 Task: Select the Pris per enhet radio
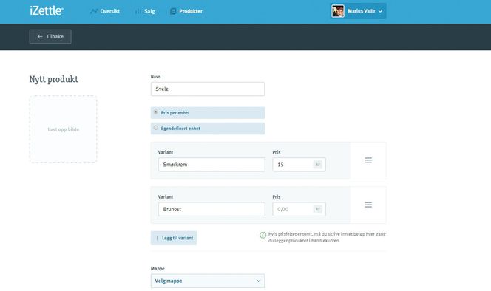155,112
